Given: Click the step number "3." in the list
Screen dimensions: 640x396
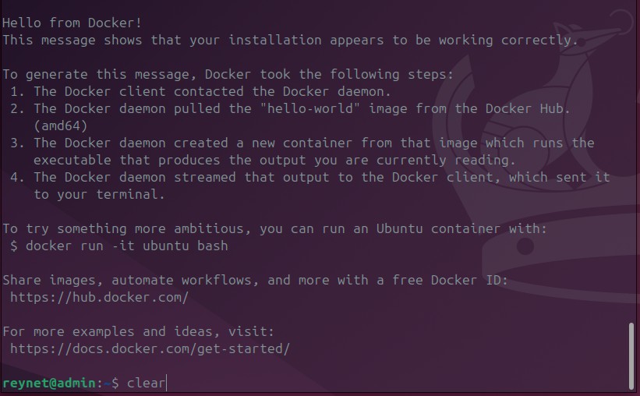Looking at the screenshot, I should coord(17,143).
